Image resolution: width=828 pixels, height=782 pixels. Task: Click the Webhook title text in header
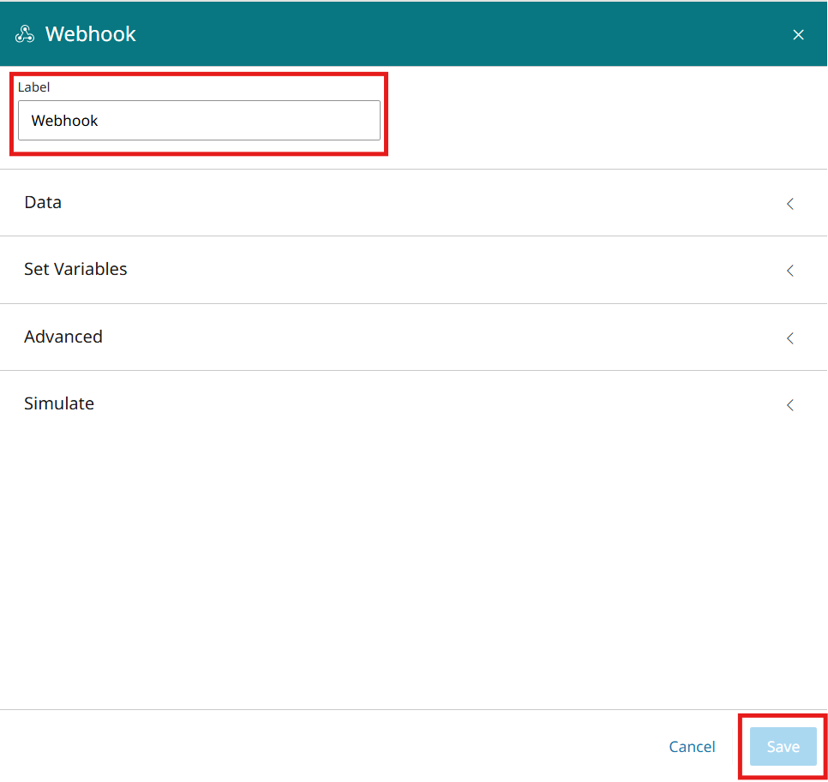(91, 33)
